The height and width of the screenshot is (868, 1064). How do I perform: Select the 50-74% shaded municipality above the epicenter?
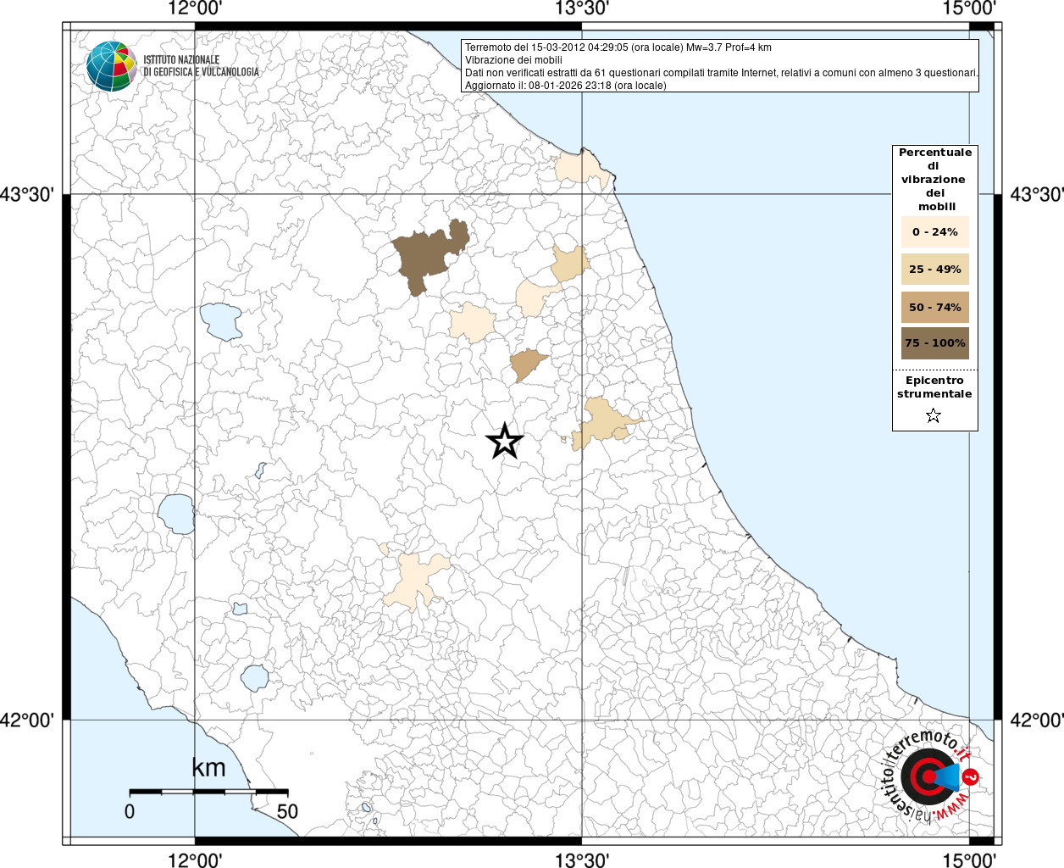528,364
